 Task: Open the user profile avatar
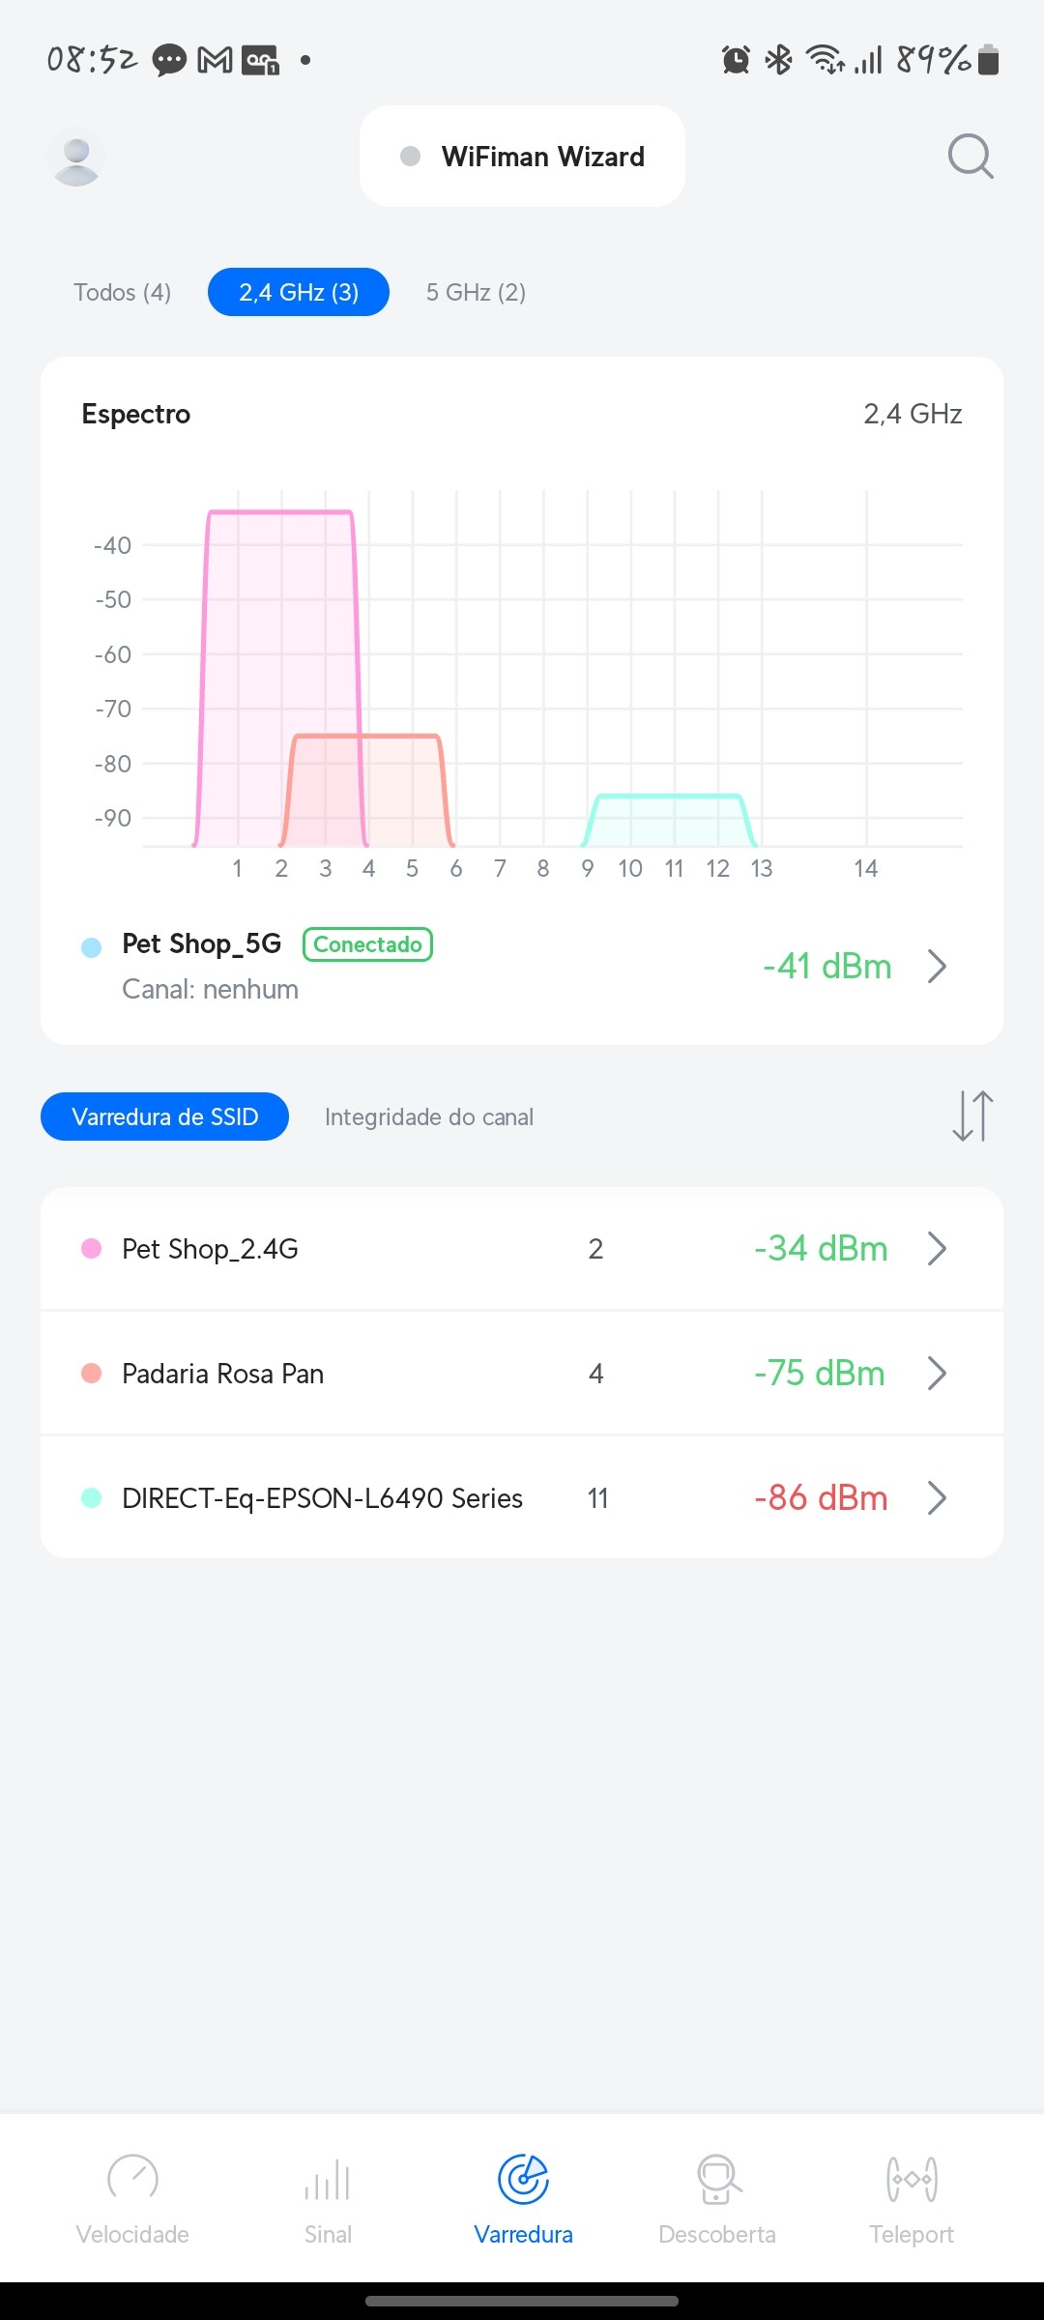[76, 157]
